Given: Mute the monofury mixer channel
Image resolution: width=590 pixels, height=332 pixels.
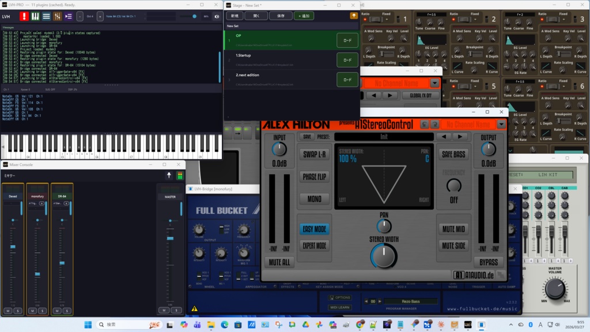Looking at the screenshot, I should (x=33, y=311).
